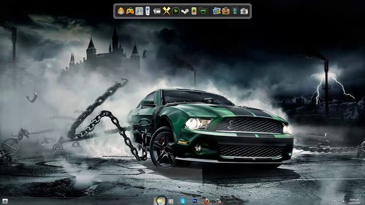Open the system tray clock

click(x=354, y=201)
